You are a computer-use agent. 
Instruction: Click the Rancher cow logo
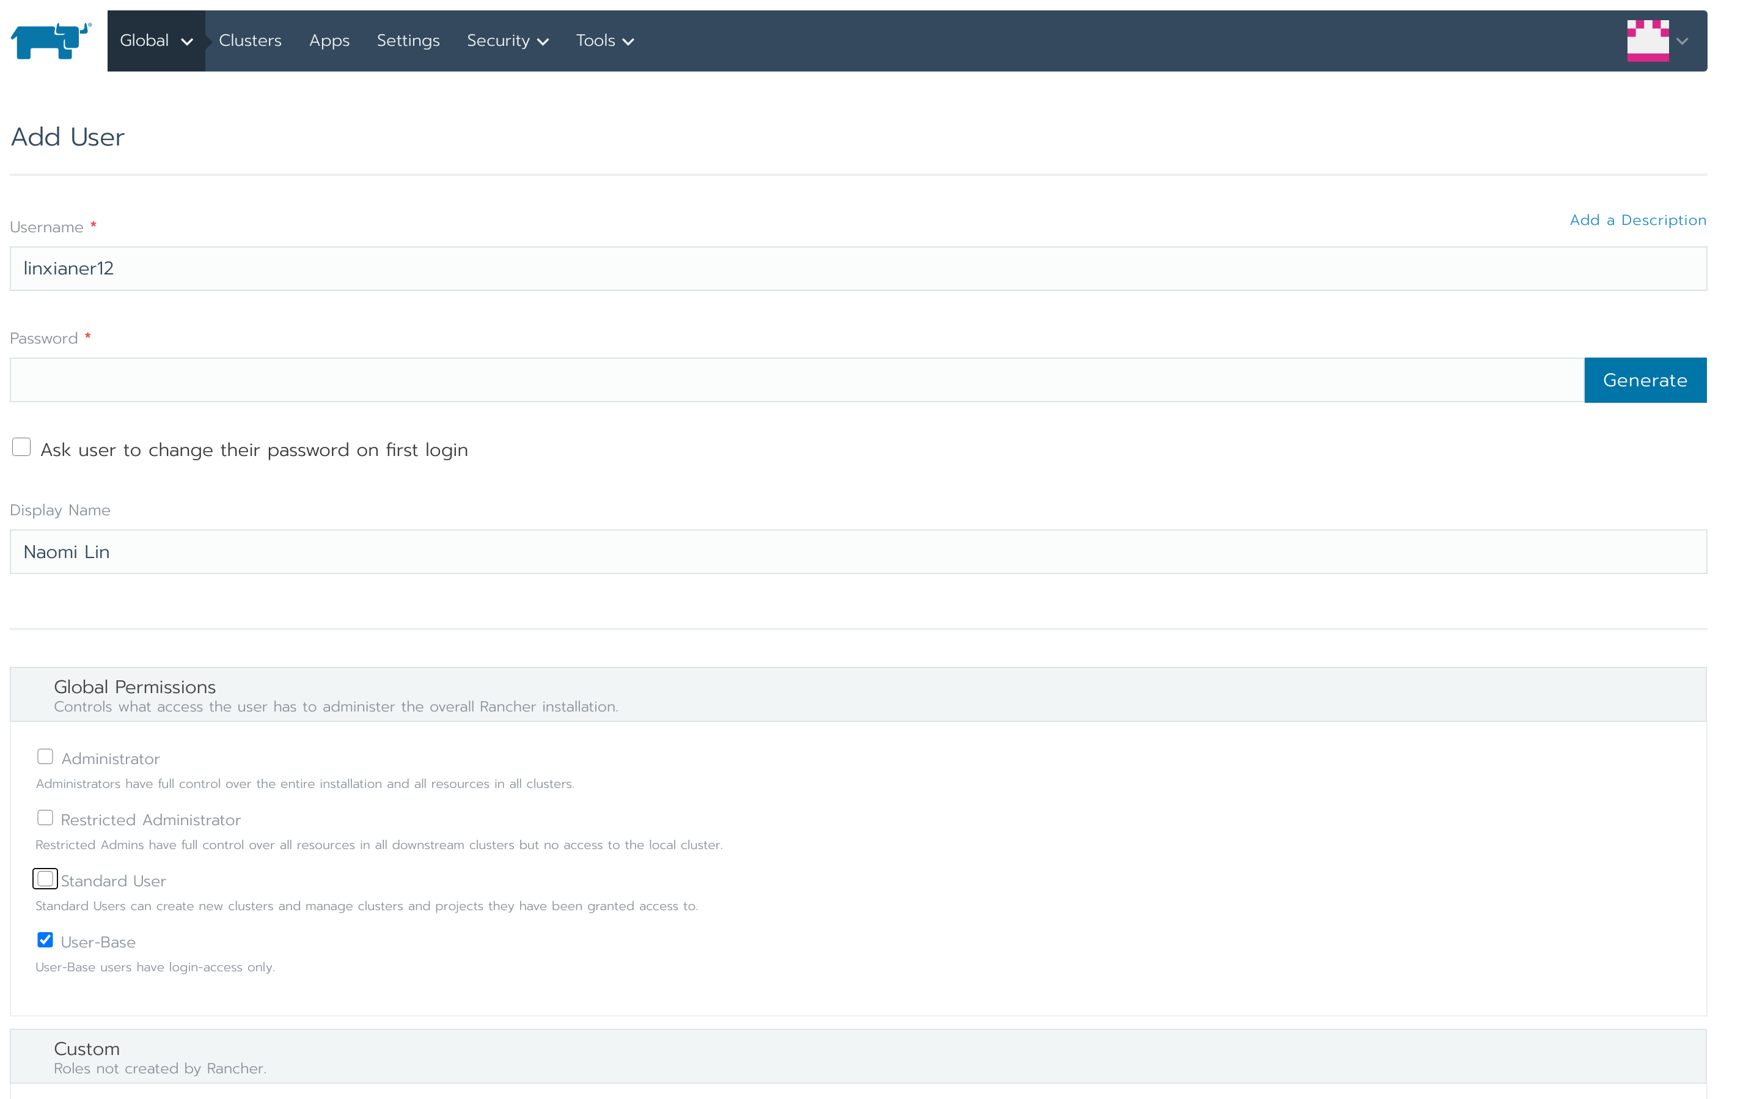[x=51, y=40]
